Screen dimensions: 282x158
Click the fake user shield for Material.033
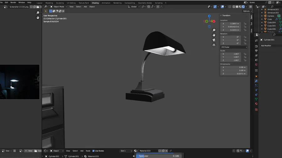click(x=160, y=151)
